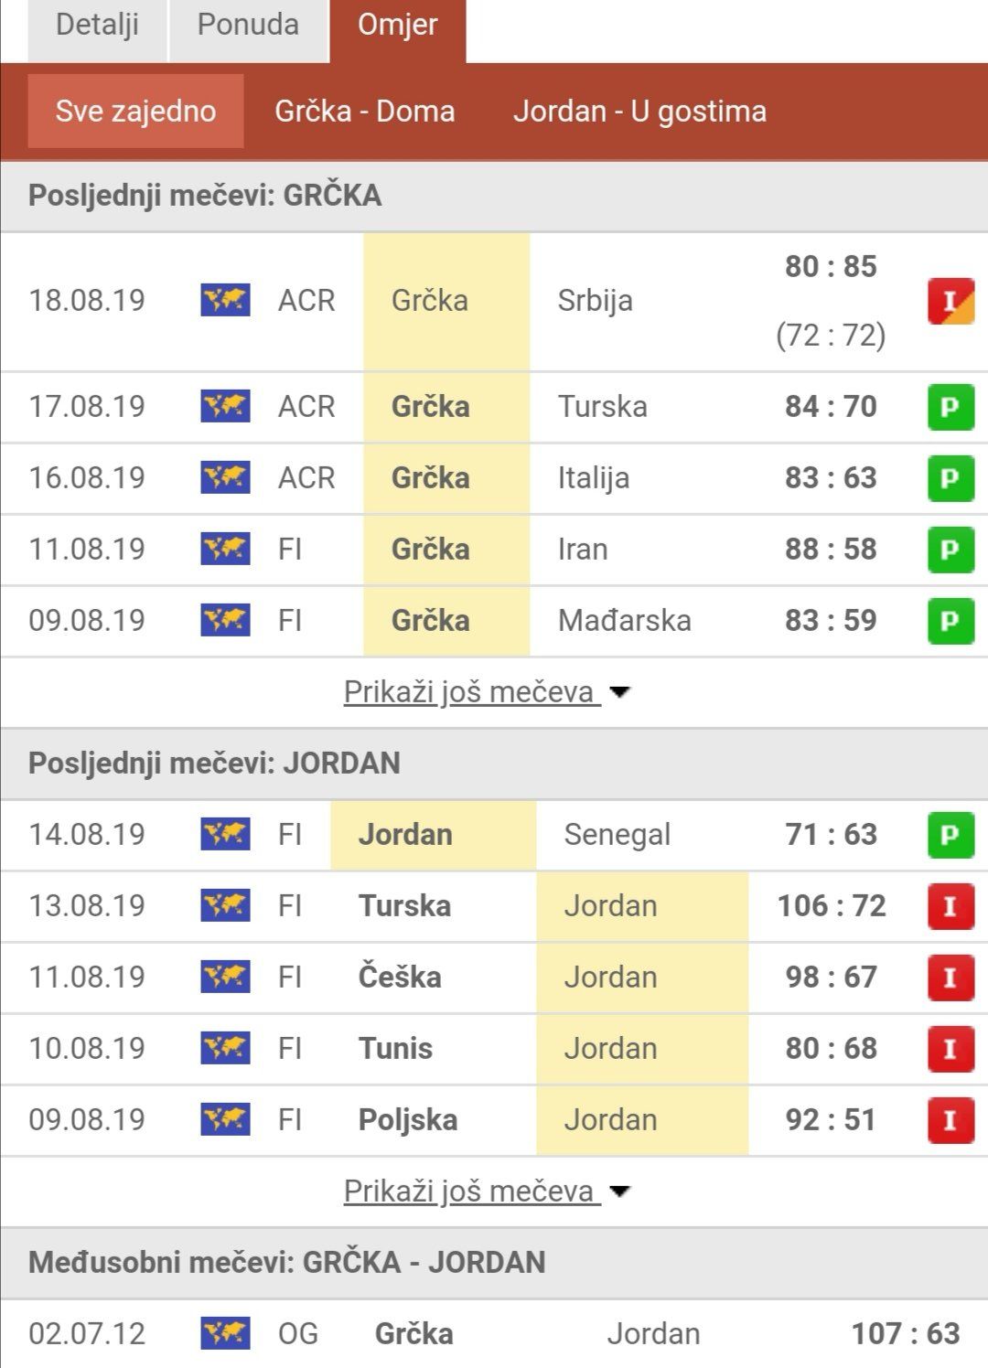Click the green P badge for Jordan–Senegal
The image size is (988, 1368).
pos(950,835)
